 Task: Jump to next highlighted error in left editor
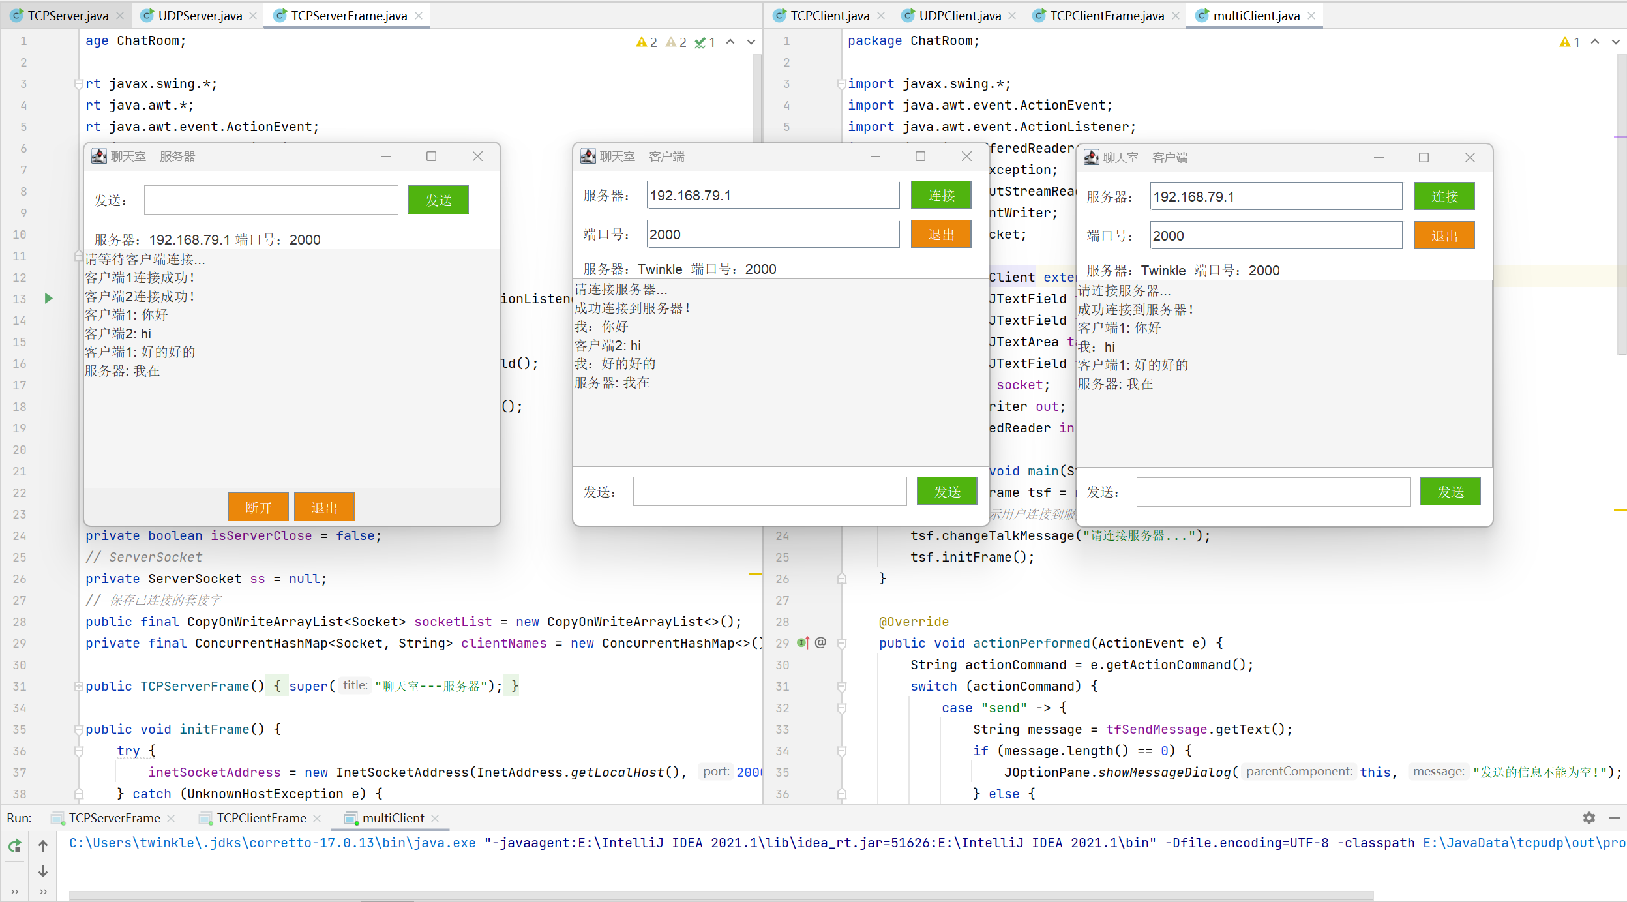[x=751, y=42]
